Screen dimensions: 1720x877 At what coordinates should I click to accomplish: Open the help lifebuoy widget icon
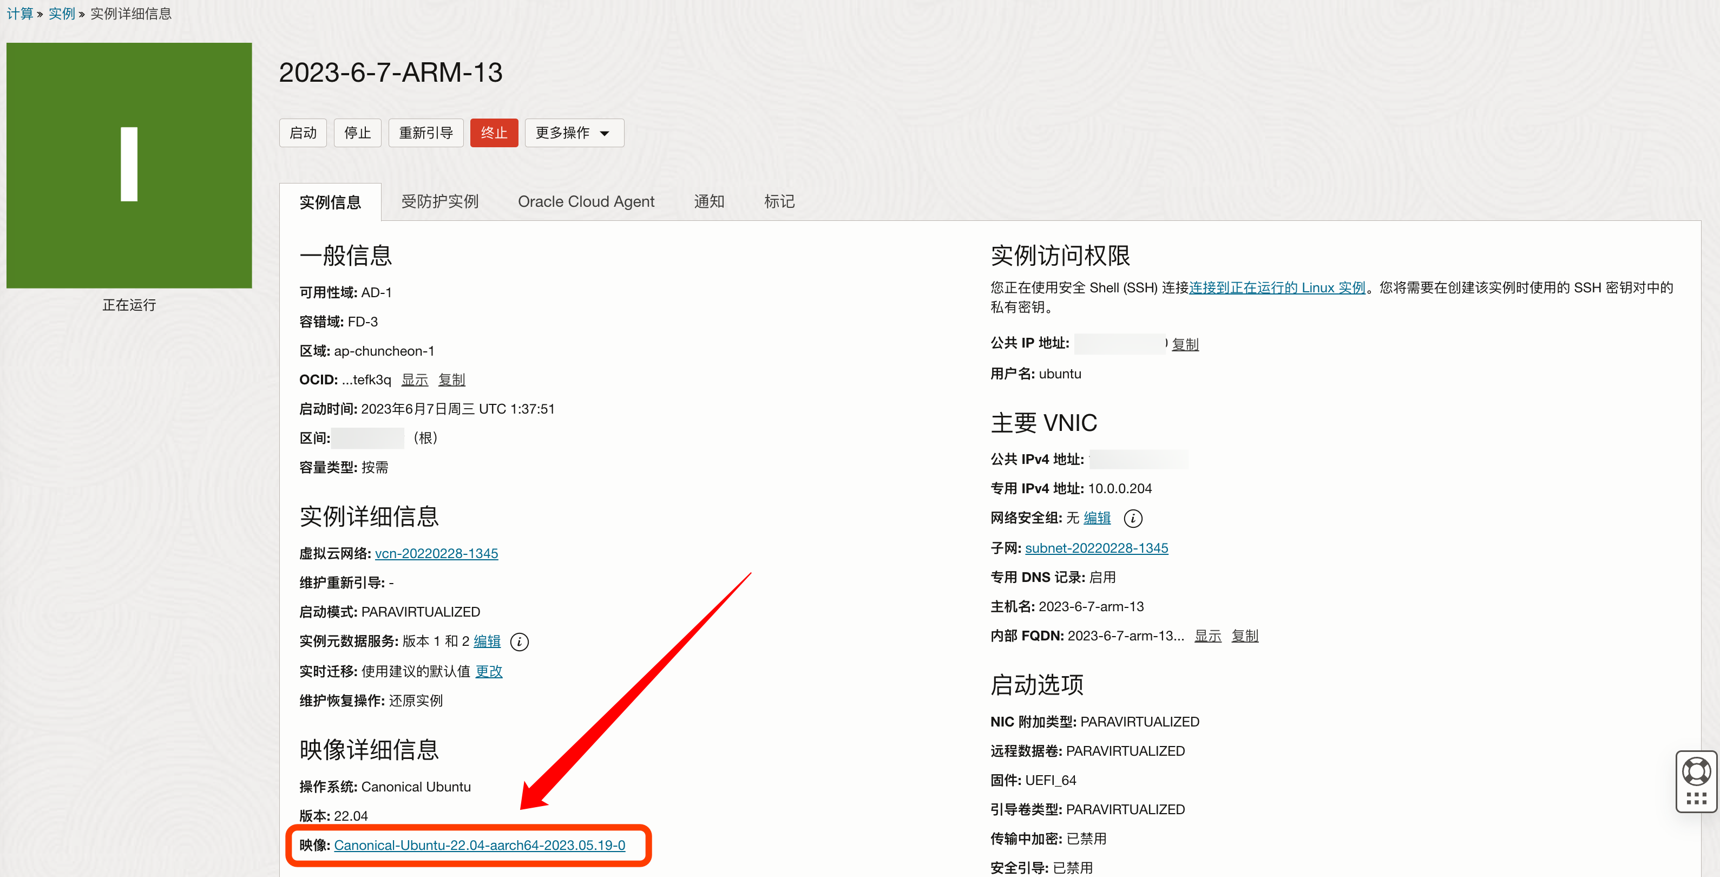tap(1696, 772)
